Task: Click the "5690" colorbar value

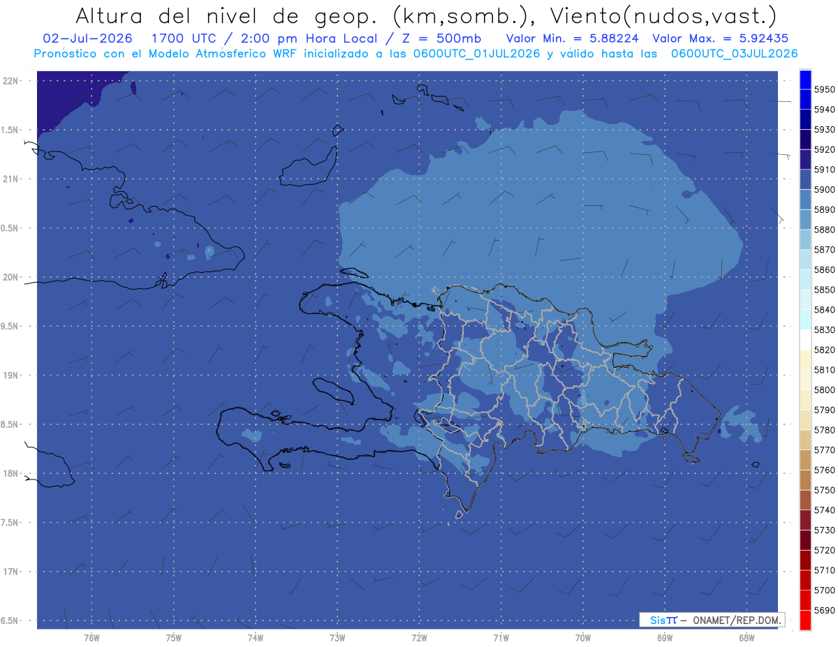Action: tap(825, 610)
